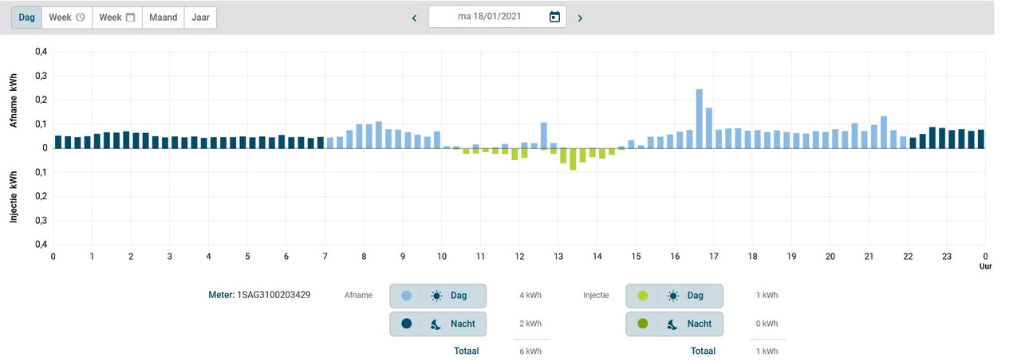Click the tallest consumption bar after 16h

tap(699, 119)
